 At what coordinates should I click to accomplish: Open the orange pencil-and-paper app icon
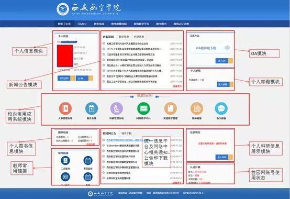click(x=197, y=108)
